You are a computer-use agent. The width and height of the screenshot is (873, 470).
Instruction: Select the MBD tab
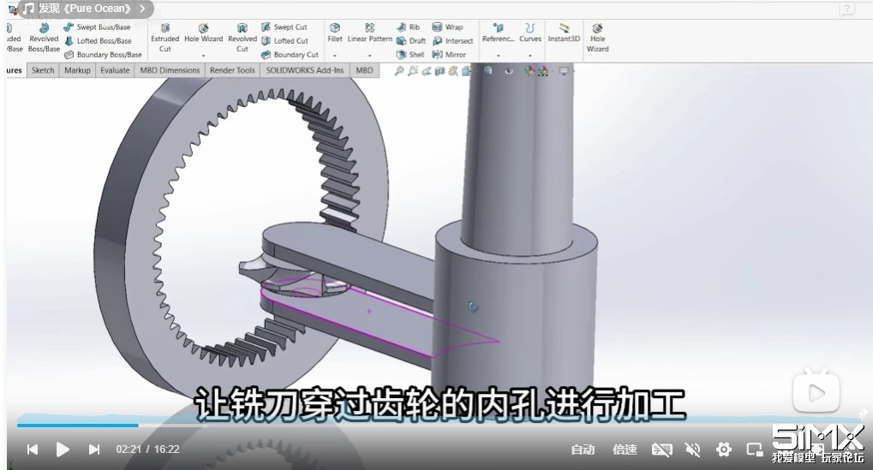(365, 71)
